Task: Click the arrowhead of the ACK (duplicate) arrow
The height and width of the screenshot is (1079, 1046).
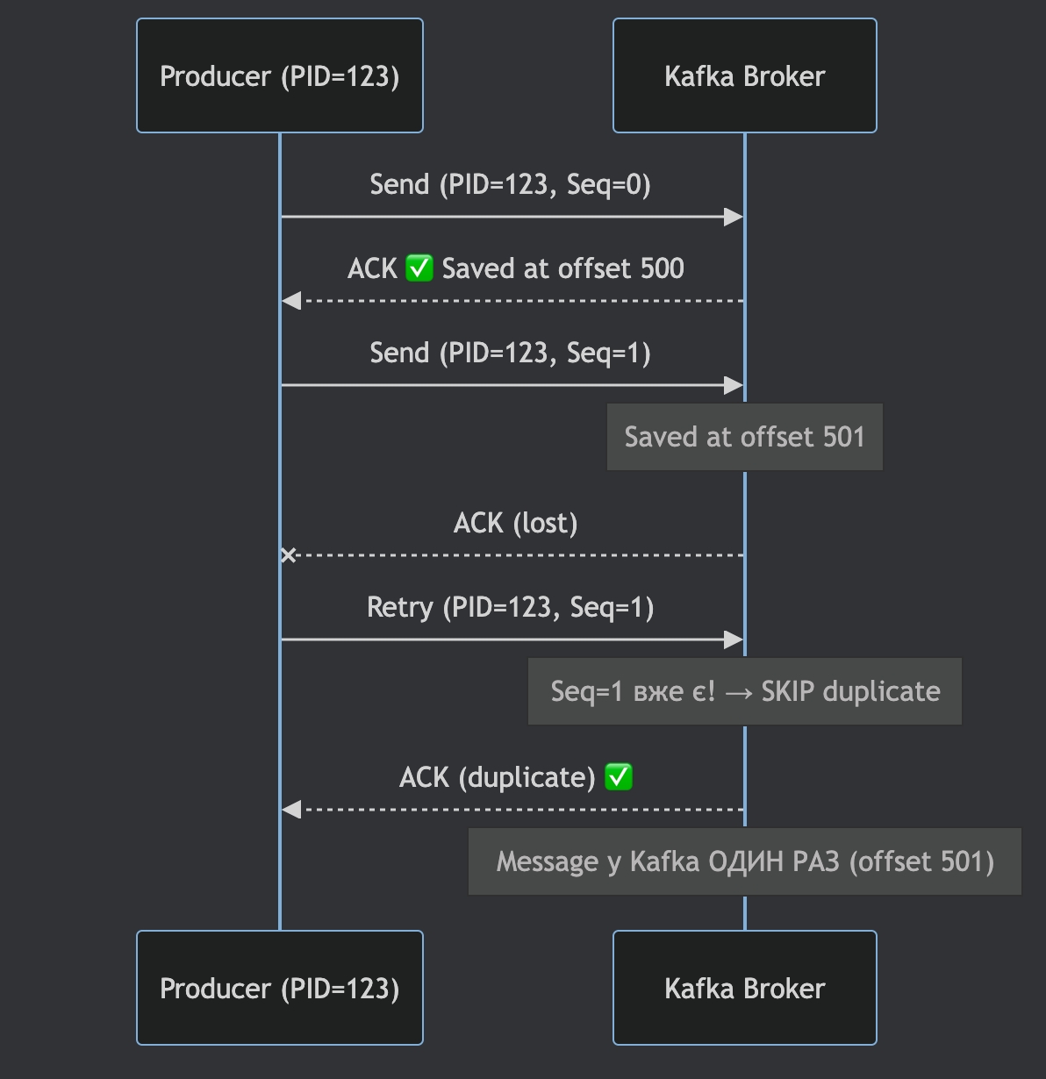Action: (x=291, y=810)
